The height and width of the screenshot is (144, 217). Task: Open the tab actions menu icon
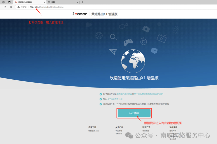(x=10, y=2)
